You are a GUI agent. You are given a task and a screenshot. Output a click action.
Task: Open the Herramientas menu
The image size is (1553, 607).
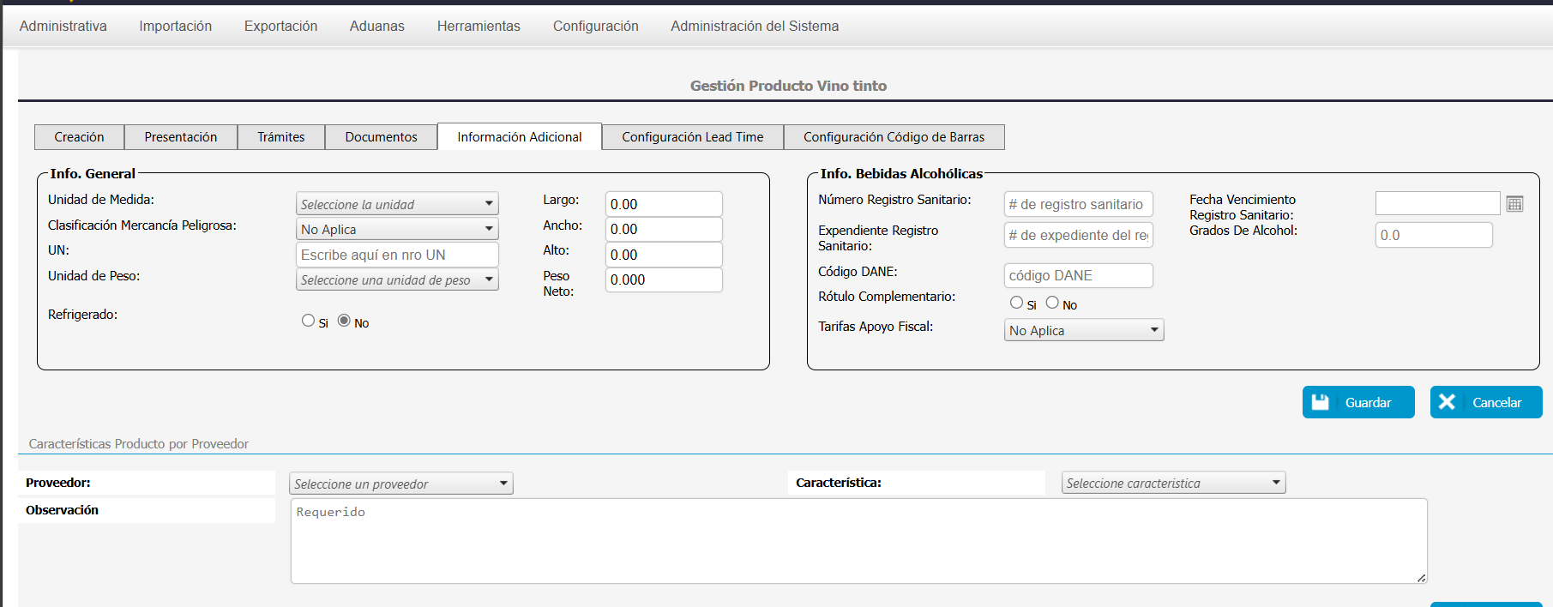tap(479, 26)
